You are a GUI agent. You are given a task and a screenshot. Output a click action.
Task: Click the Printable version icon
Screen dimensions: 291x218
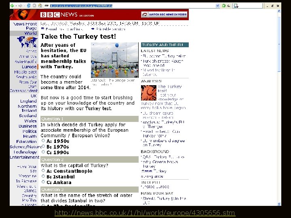tap(93, 29)
